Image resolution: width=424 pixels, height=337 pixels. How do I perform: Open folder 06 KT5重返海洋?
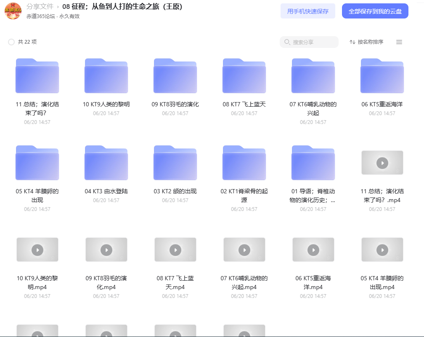382,76
